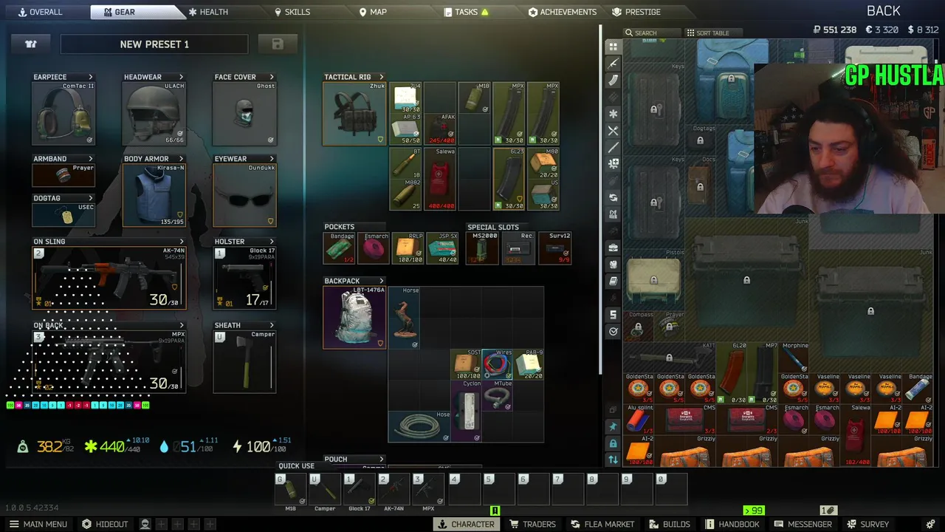Open the BUILDS screen
Screen dimensions: 945x532
click(x=670, y=524)
